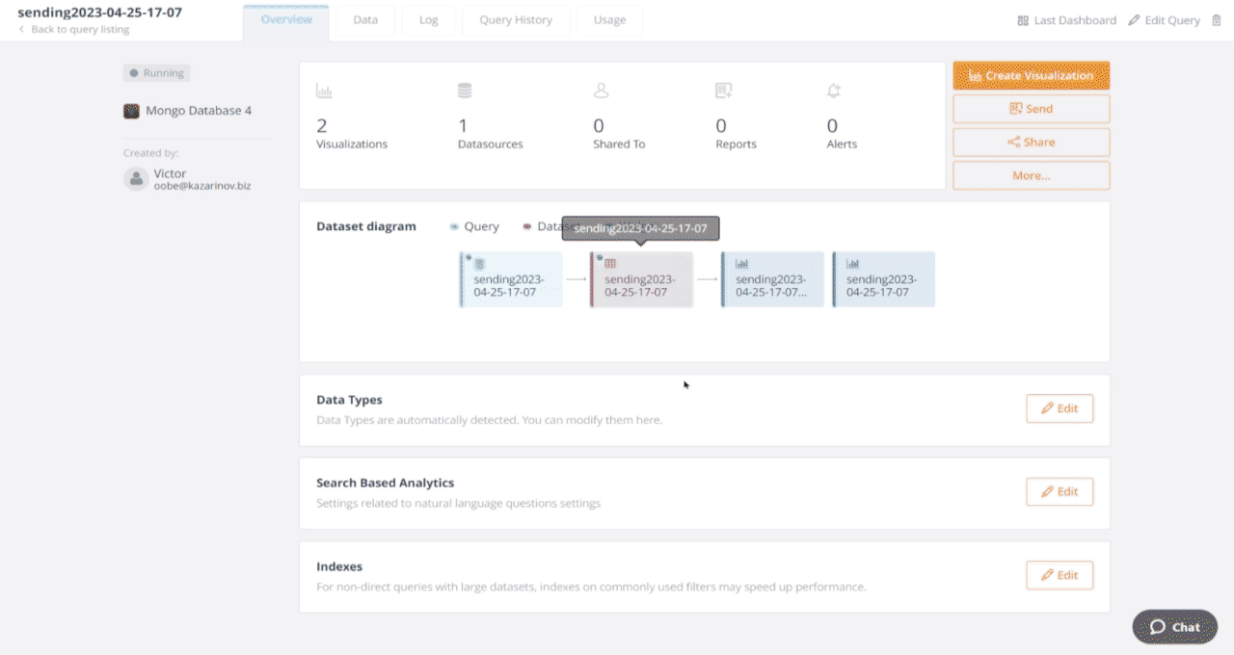Click the Shared To person icon

click(601, 91)
